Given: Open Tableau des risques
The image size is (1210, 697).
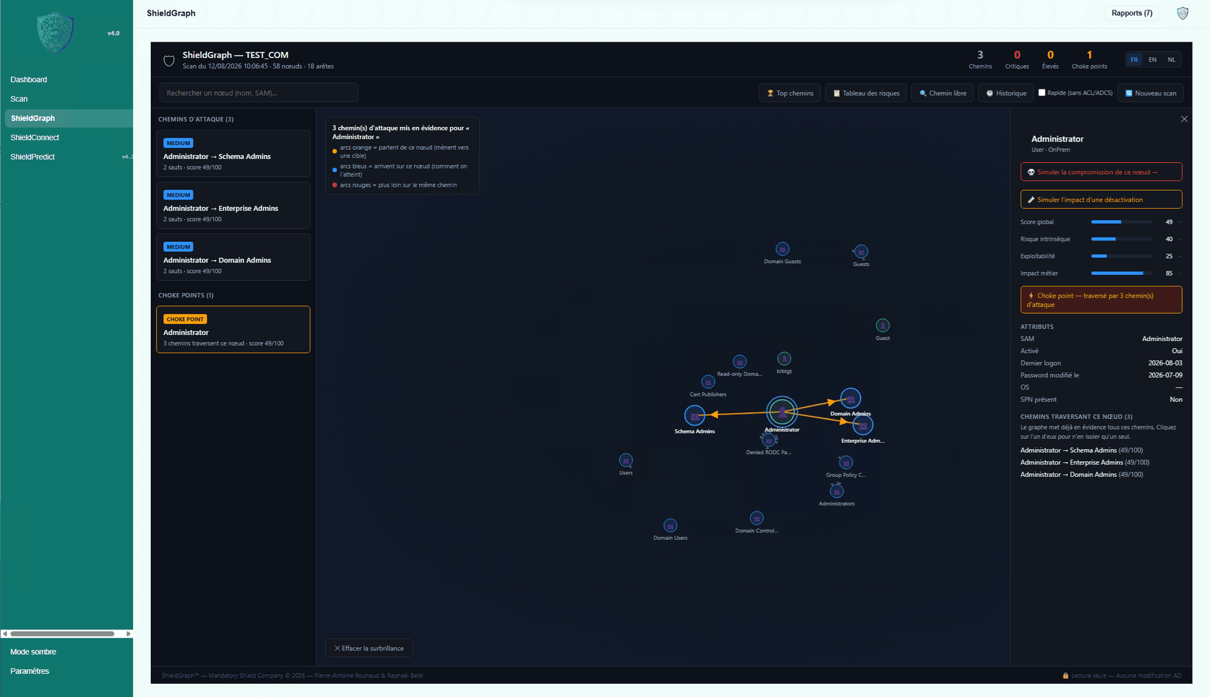Looking at the screenshot, I should [866, 93].
